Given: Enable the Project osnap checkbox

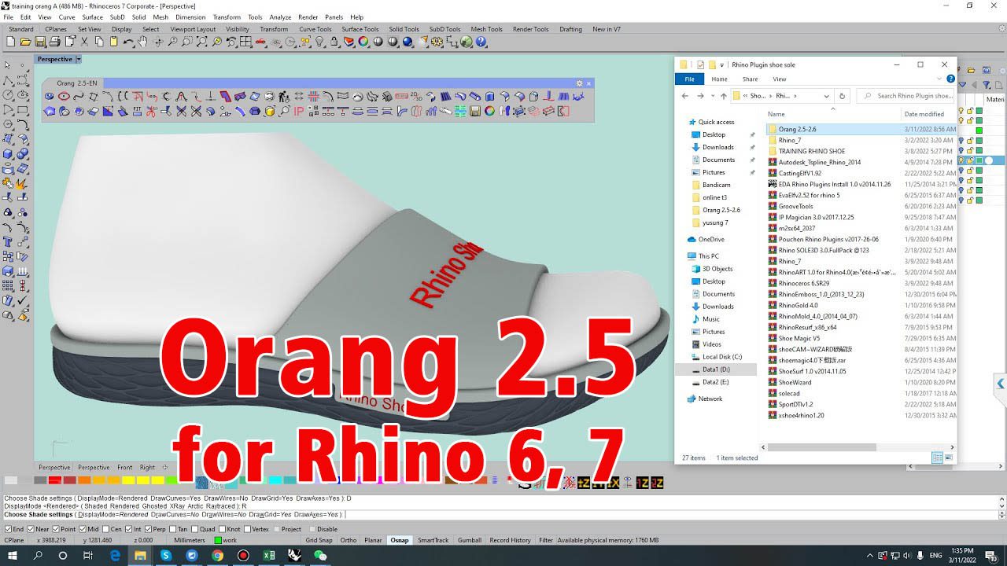Looking at the screenshot, I should 276,529.
